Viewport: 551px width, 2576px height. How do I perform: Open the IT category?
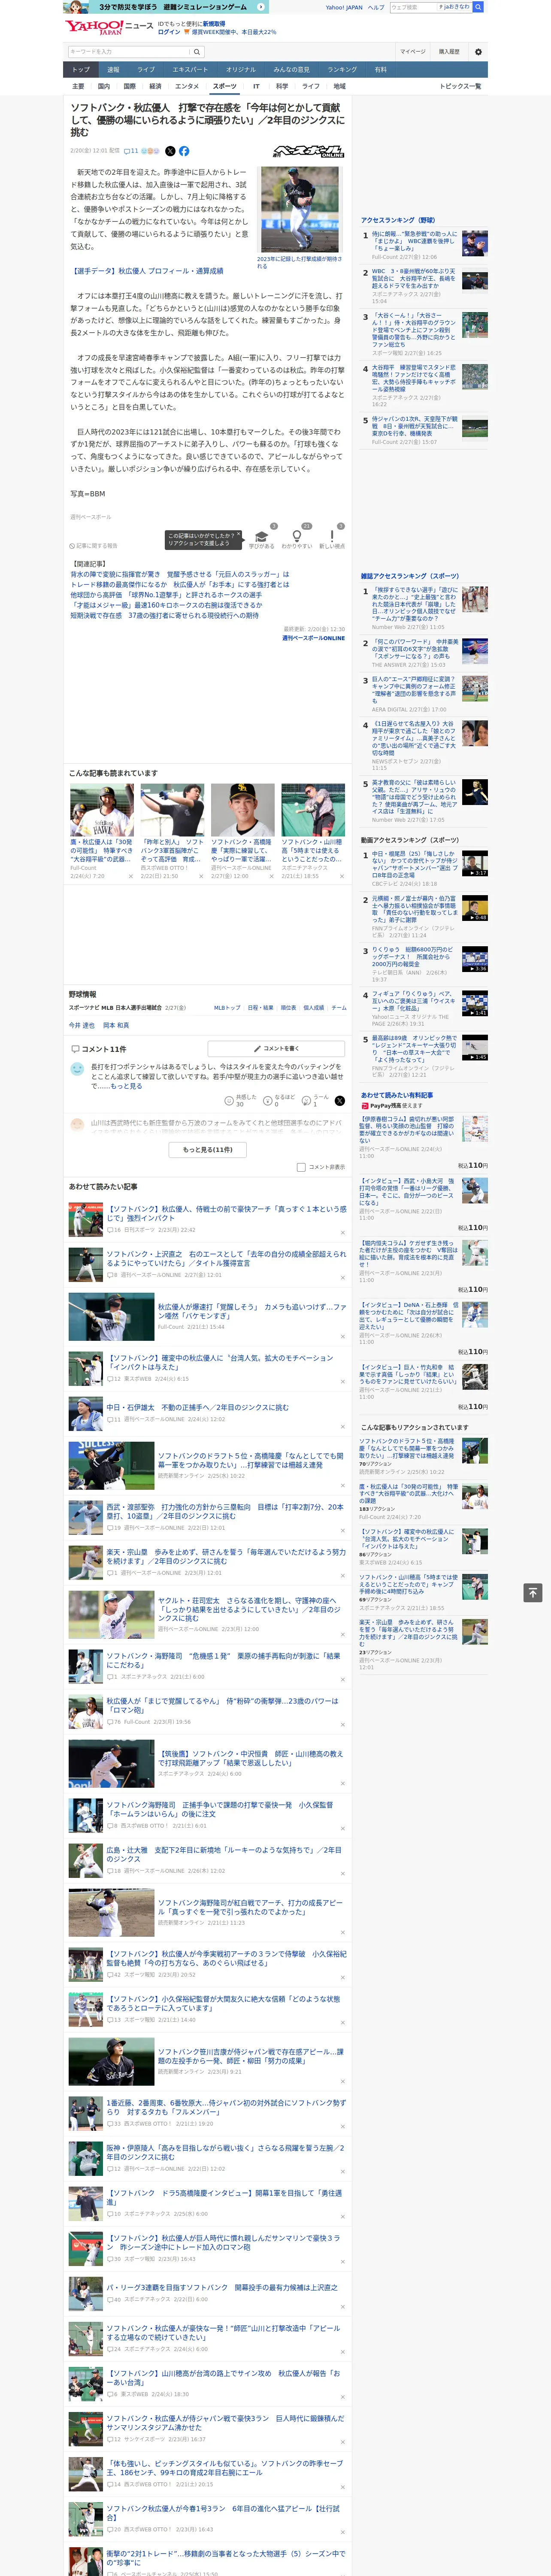256,86
